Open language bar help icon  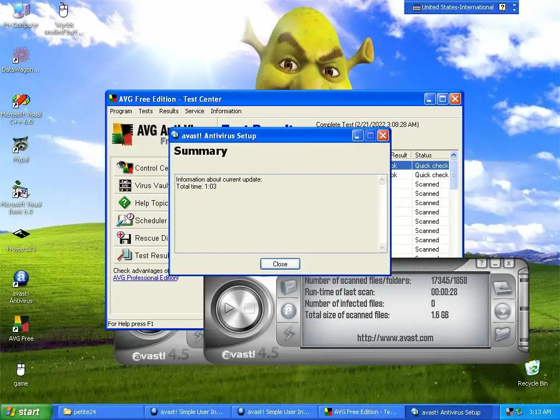[502, 7]
